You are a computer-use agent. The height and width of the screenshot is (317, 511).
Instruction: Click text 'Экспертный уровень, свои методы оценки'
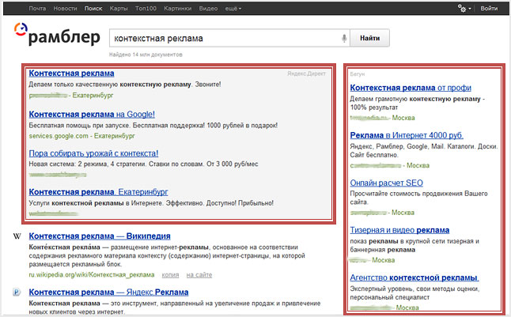pyautogui.click(x=414, y=289)
